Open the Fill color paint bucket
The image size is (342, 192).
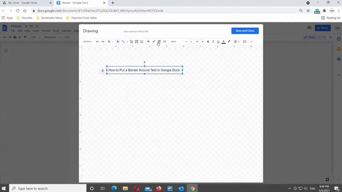(x=149, y=42)
